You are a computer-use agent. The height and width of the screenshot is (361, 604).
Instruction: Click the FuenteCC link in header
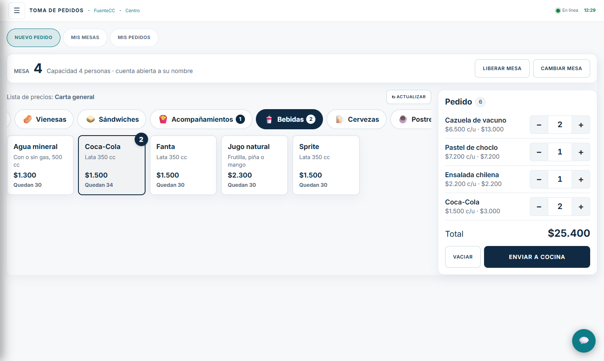[x=104, y=10]
